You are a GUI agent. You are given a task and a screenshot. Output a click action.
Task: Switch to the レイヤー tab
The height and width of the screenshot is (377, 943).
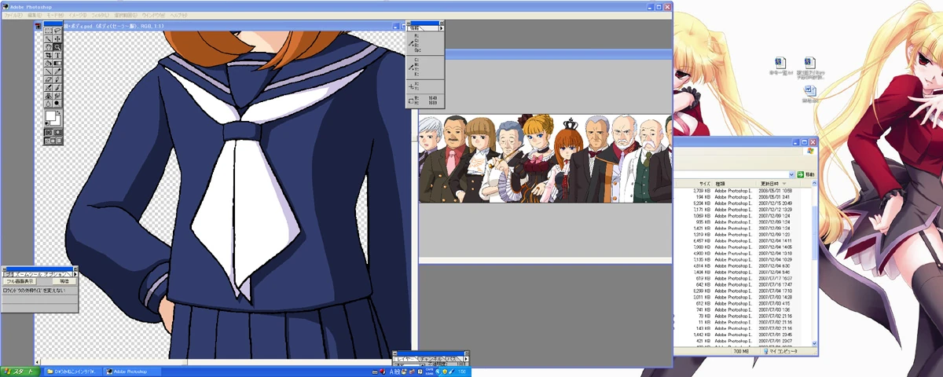click(x=405, y=359)
